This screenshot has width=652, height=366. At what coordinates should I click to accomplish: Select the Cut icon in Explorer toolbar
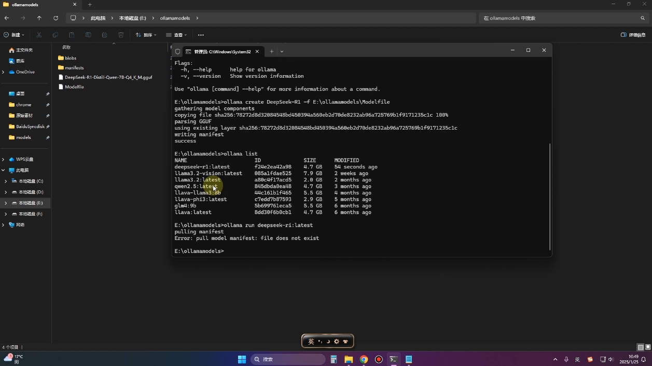pyautogui.click(x=39, y=35)
